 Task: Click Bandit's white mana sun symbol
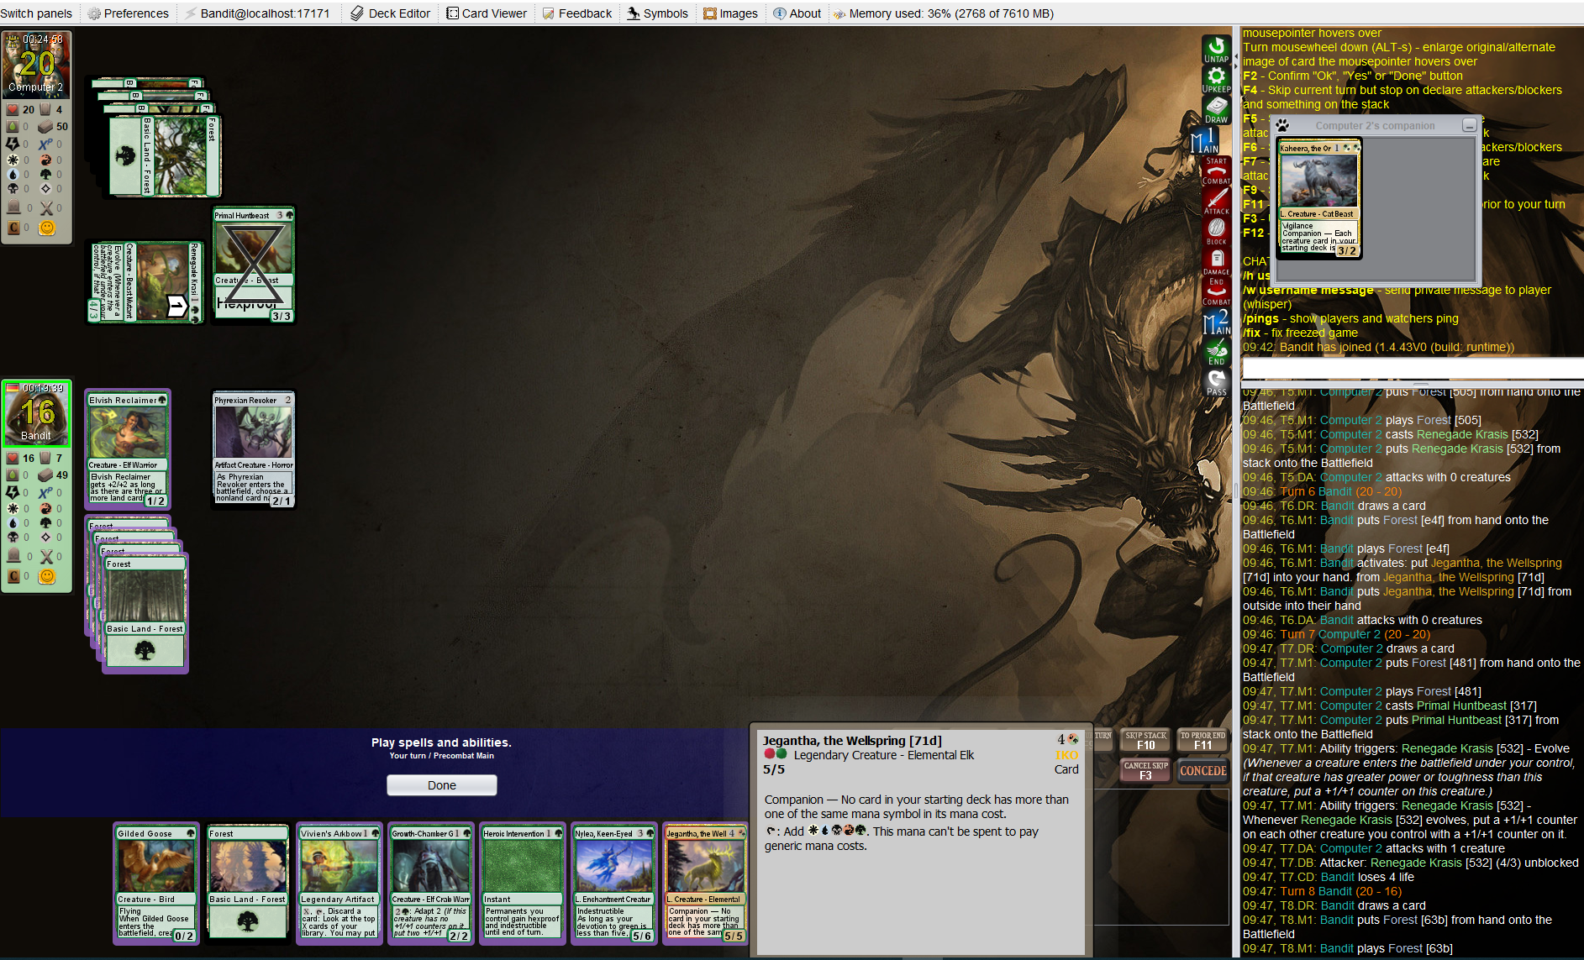click(x=13, y=508)
